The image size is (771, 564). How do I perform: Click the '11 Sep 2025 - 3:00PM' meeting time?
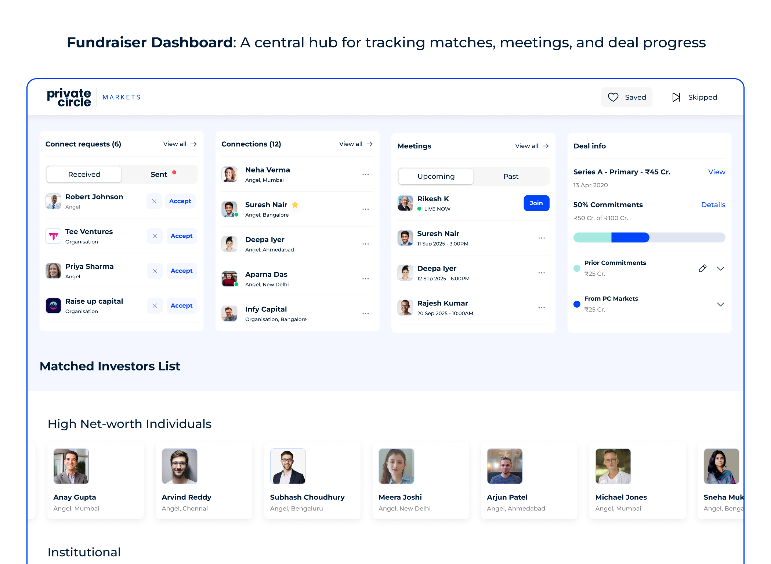pos(442,244)
